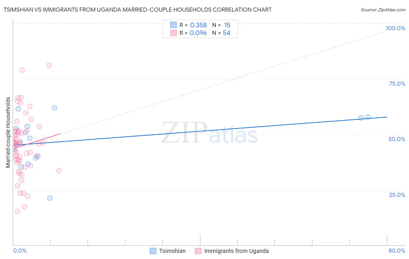Image resolution: width=409 pixels, height=259 pixels.
Task: Click the rightmost blue data point
Action: click(368, 117)
